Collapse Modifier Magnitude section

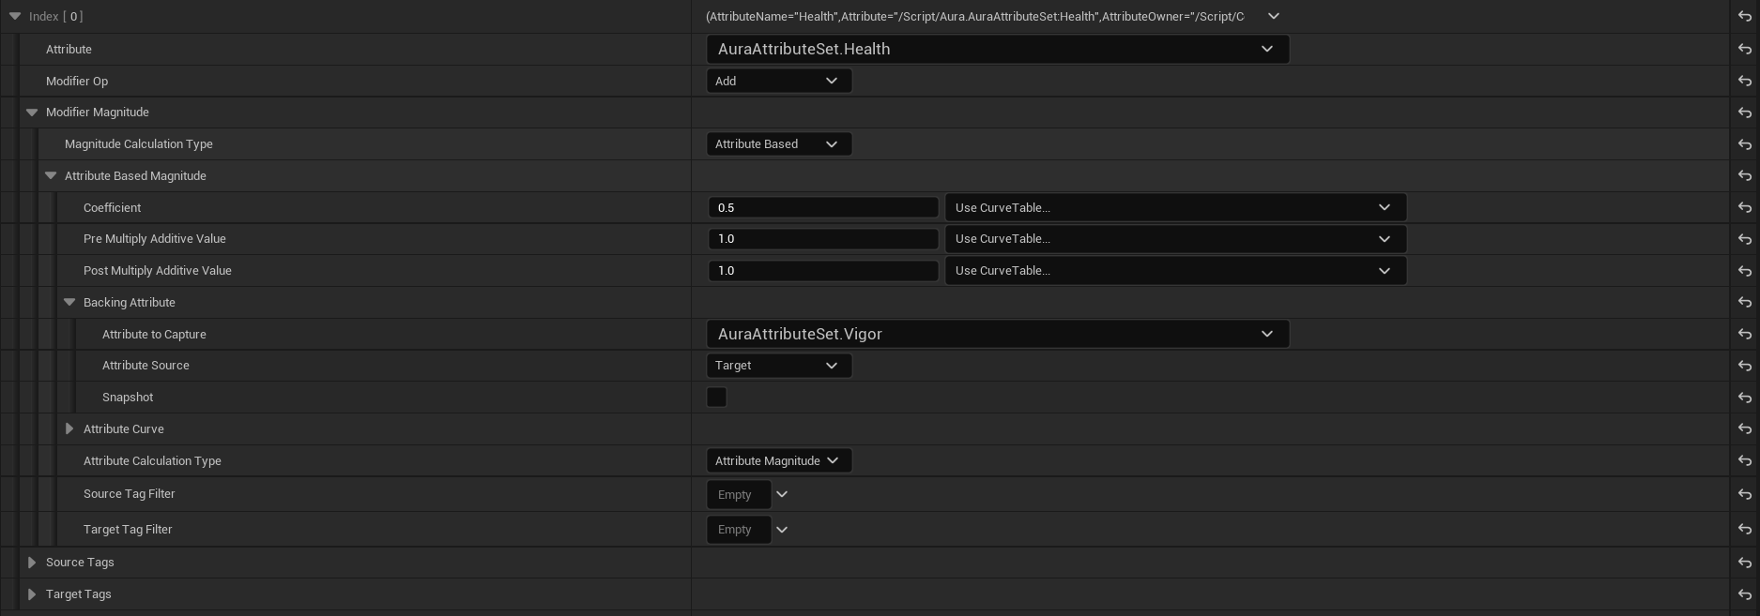[x=32, y=113]
